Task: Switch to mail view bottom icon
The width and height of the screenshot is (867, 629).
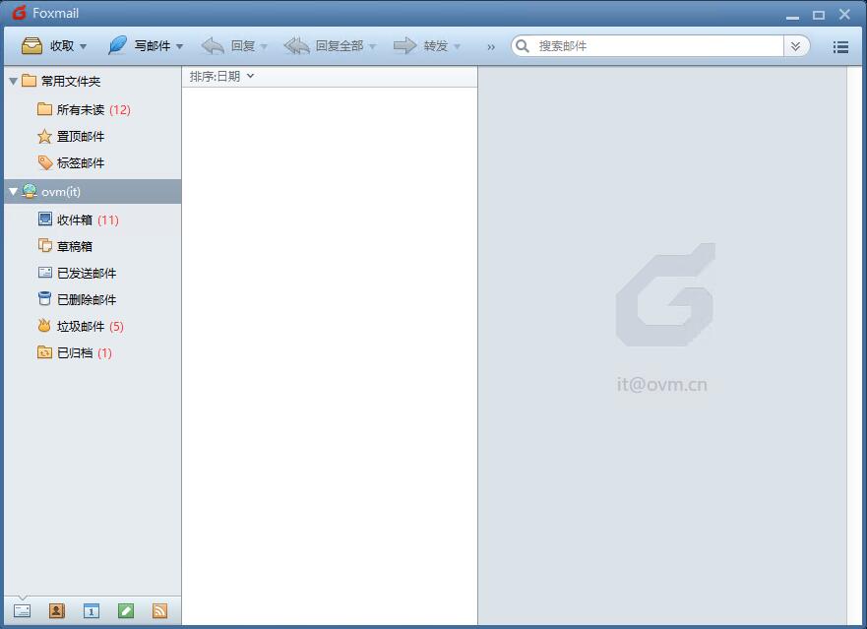Action: pos(22,610)
